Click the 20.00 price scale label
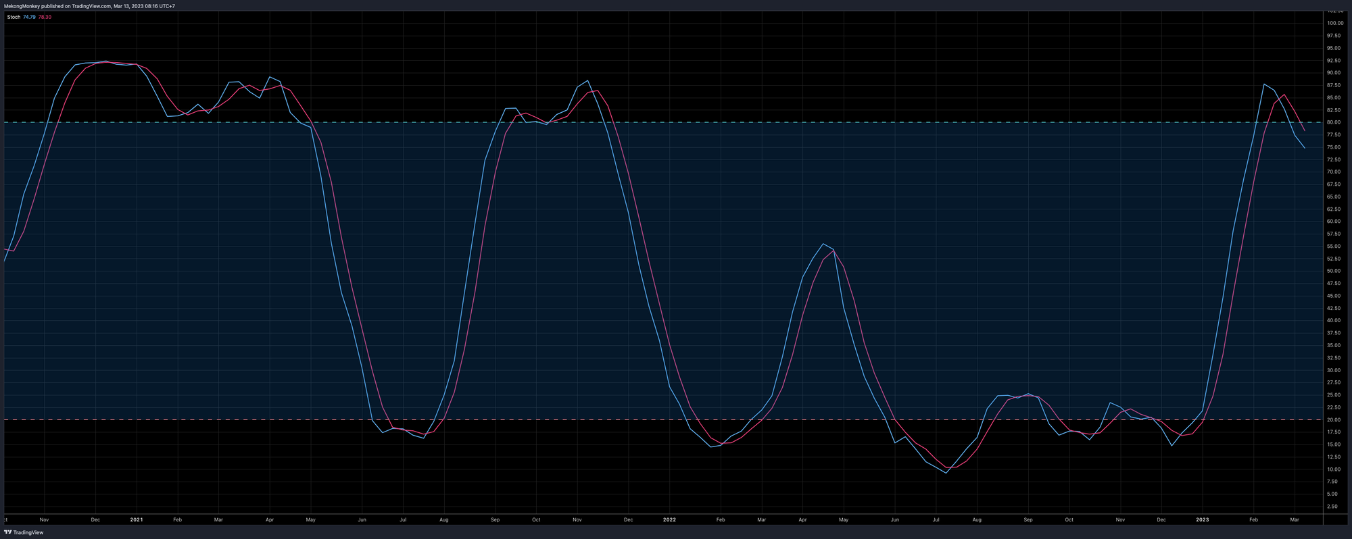The height and width of the screenshot is (539, 1352). point(1335,419)
